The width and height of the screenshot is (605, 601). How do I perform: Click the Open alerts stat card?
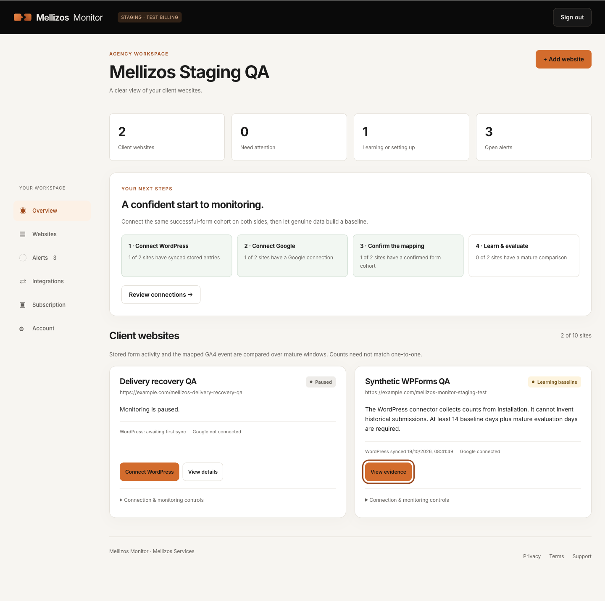pos(534,137)
